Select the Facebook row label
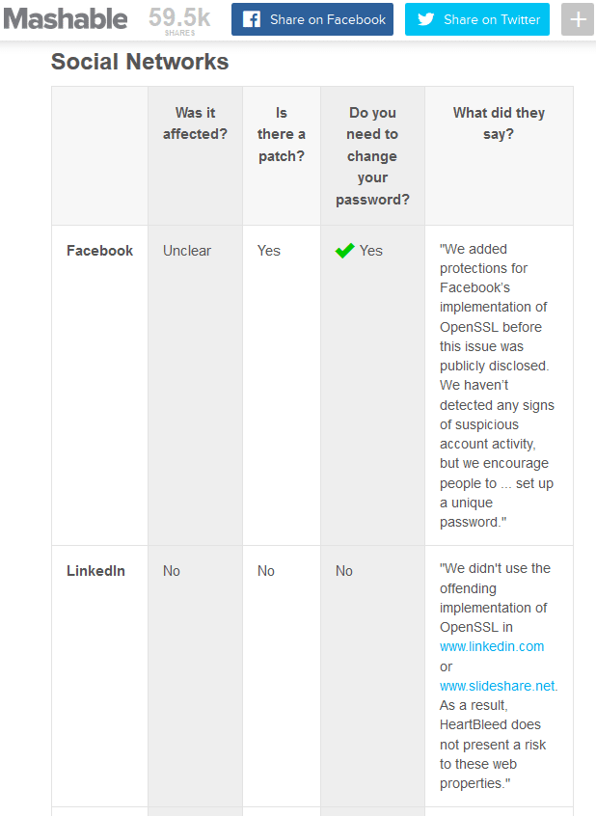Image resolution: width=596 pixels, height=816 pixels. tap(100, 251)
